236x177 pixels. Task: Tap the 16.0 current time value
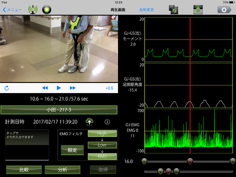[x=129, y=161]
